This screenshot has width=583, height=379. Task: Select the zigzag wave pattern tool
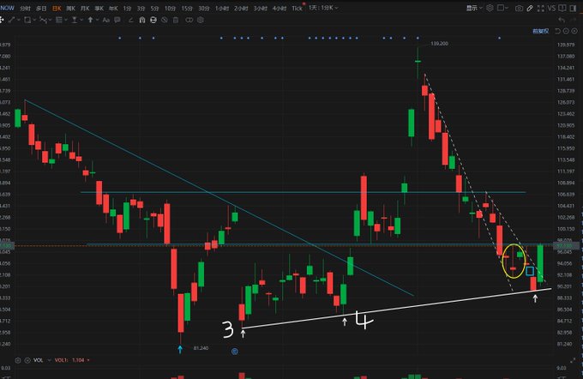44,20
